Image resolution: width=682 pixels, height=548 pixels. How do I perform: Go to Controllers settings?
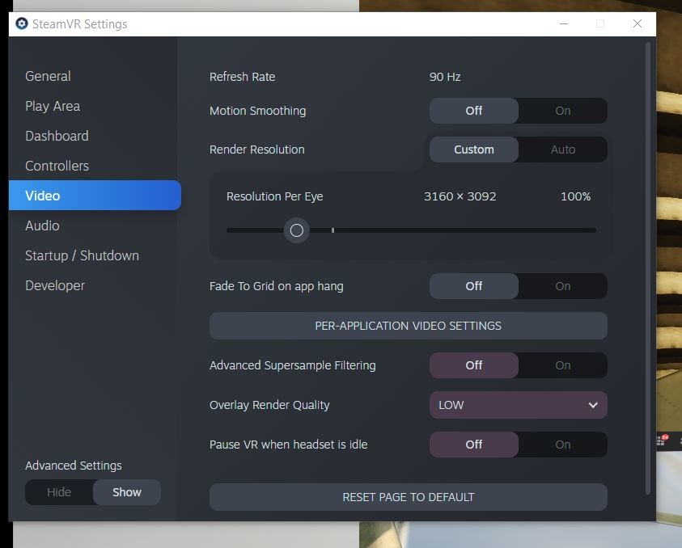coord(57,166)
